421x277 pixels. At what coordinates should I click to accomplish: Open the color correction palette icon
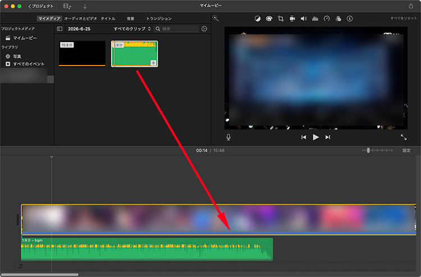269,19
